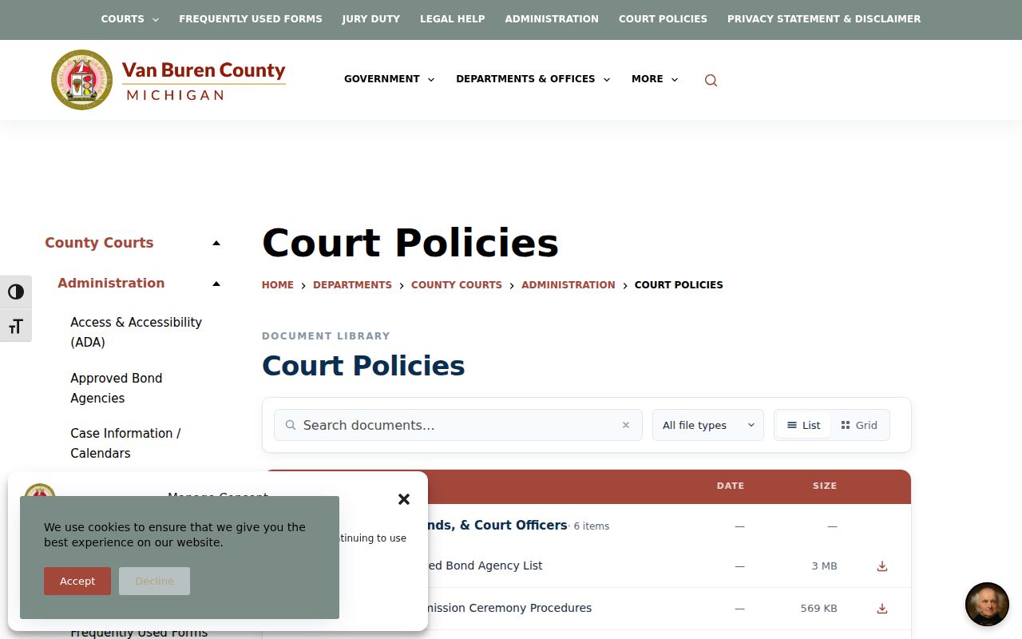Go to County Courts breadcrumb
This screenshot has height=639, width=1022.
coord(457,284)
